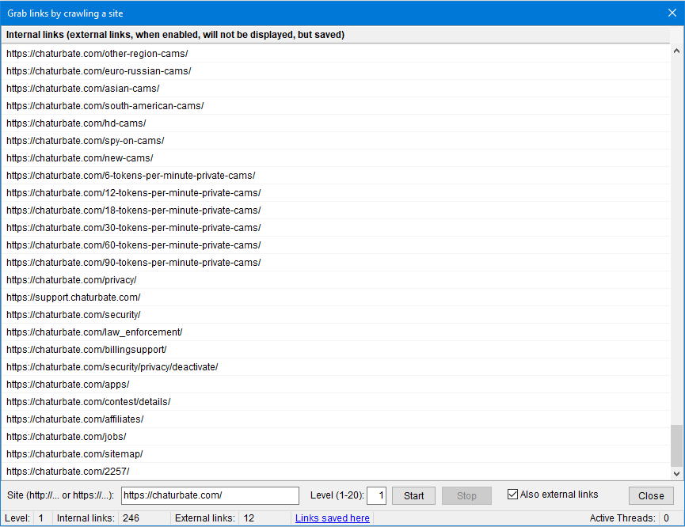
Task: Select the hd-cams/ link row
Action: point(336,123)
